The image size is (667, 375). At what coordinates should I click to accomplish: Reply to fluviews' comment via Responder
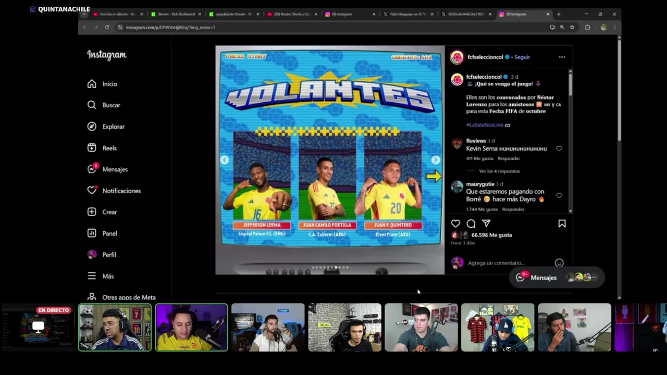coord(509,158)
